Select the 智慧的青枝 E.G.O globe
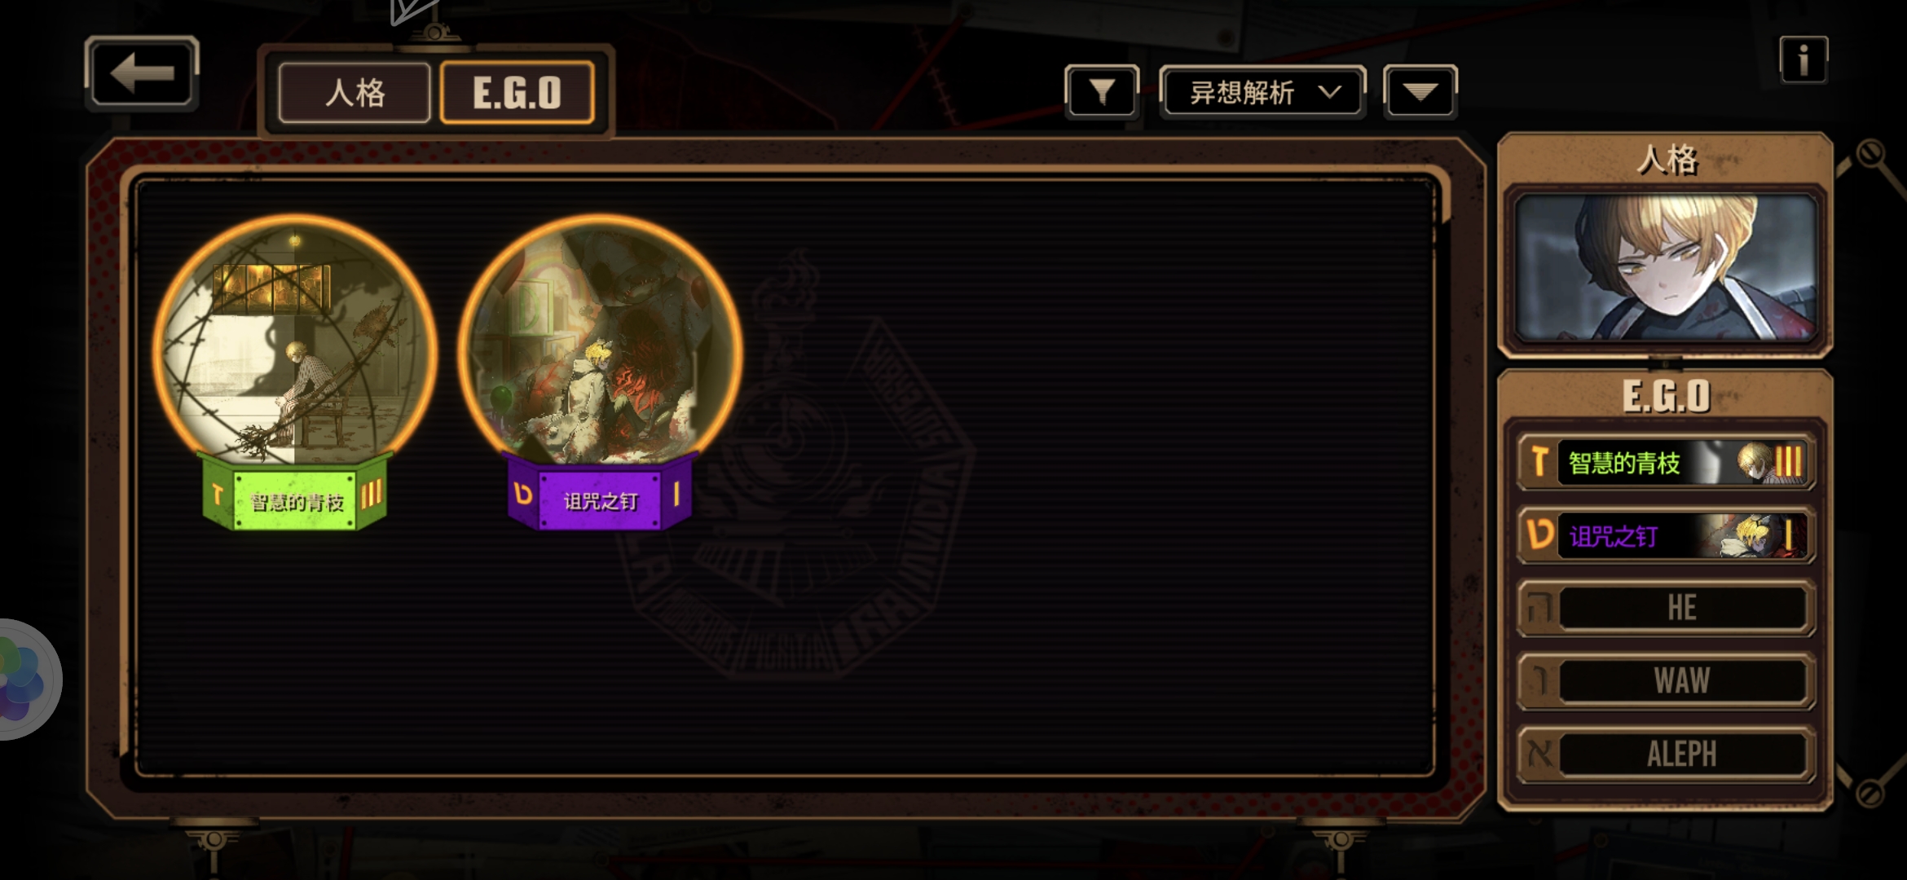This screenshot has height=880, width=1907. coord(294,341)
